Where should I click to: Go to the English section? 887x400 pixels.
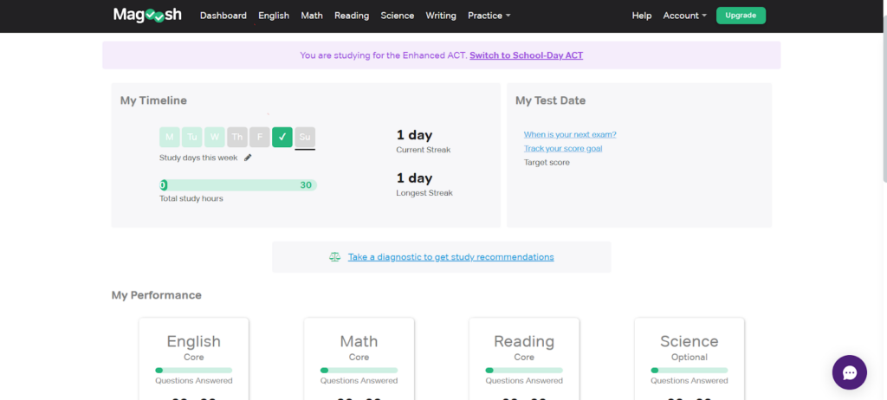click(x=274, y=16)
